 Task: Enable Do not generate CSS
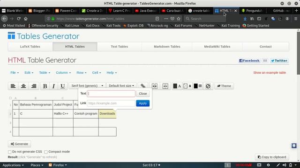[x=9, y=152]
